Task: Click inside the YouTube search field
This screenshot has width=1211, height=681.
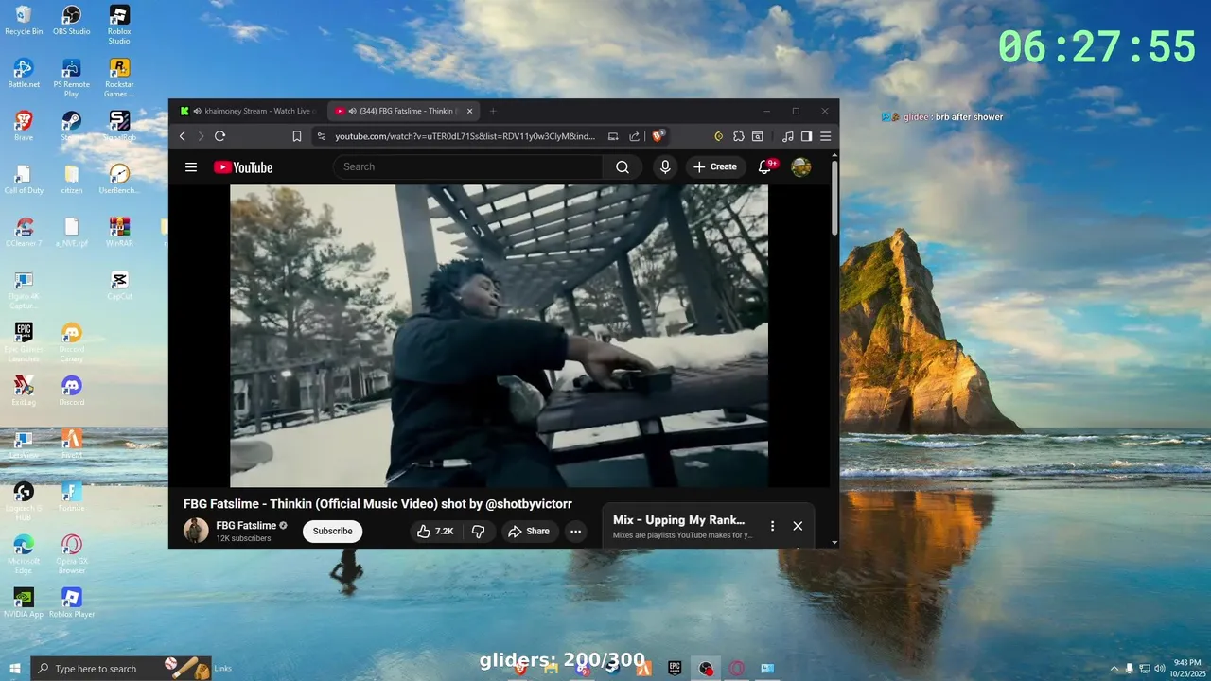Action: pyautogui.click(x=468, y=167)
